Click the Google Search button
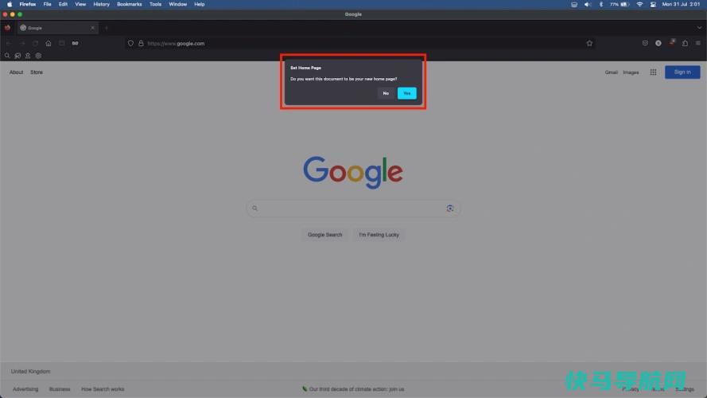Screen dimensions: 707x398 324,235
